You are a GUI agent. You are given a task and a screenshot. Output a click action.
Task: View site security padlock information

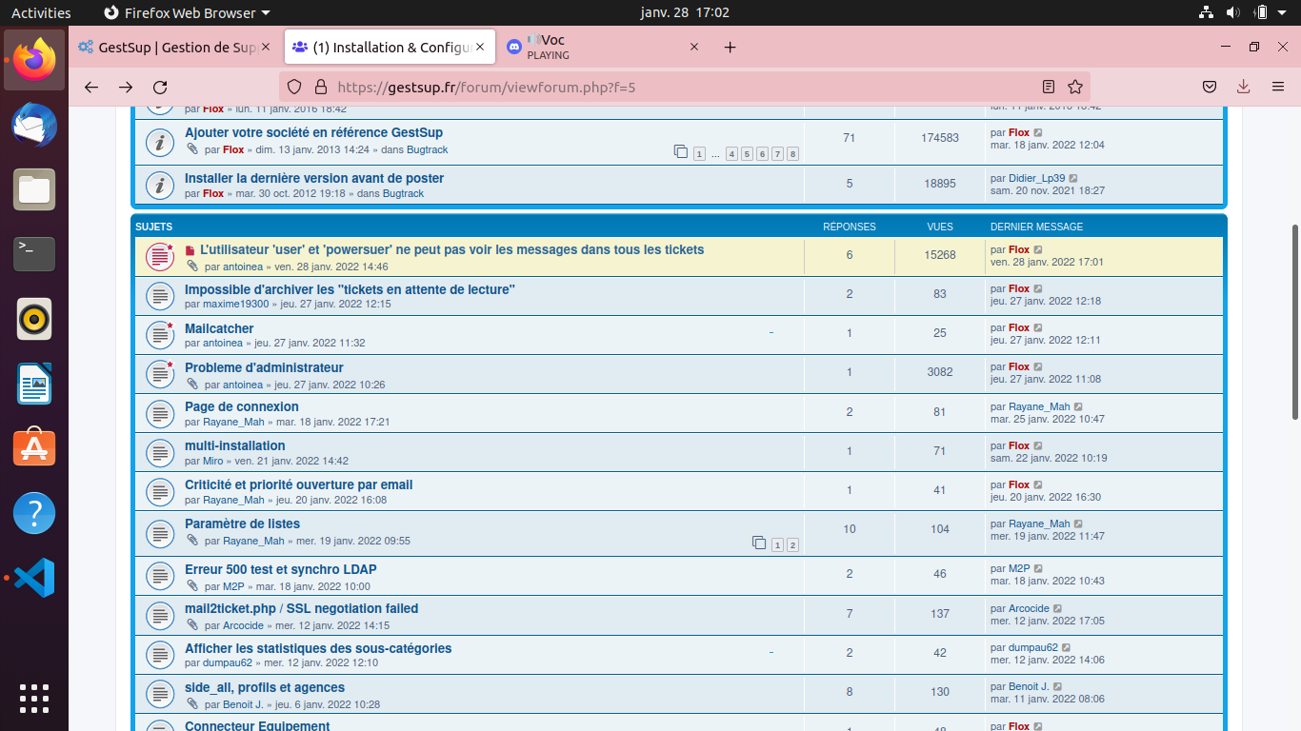coord(320,87)
